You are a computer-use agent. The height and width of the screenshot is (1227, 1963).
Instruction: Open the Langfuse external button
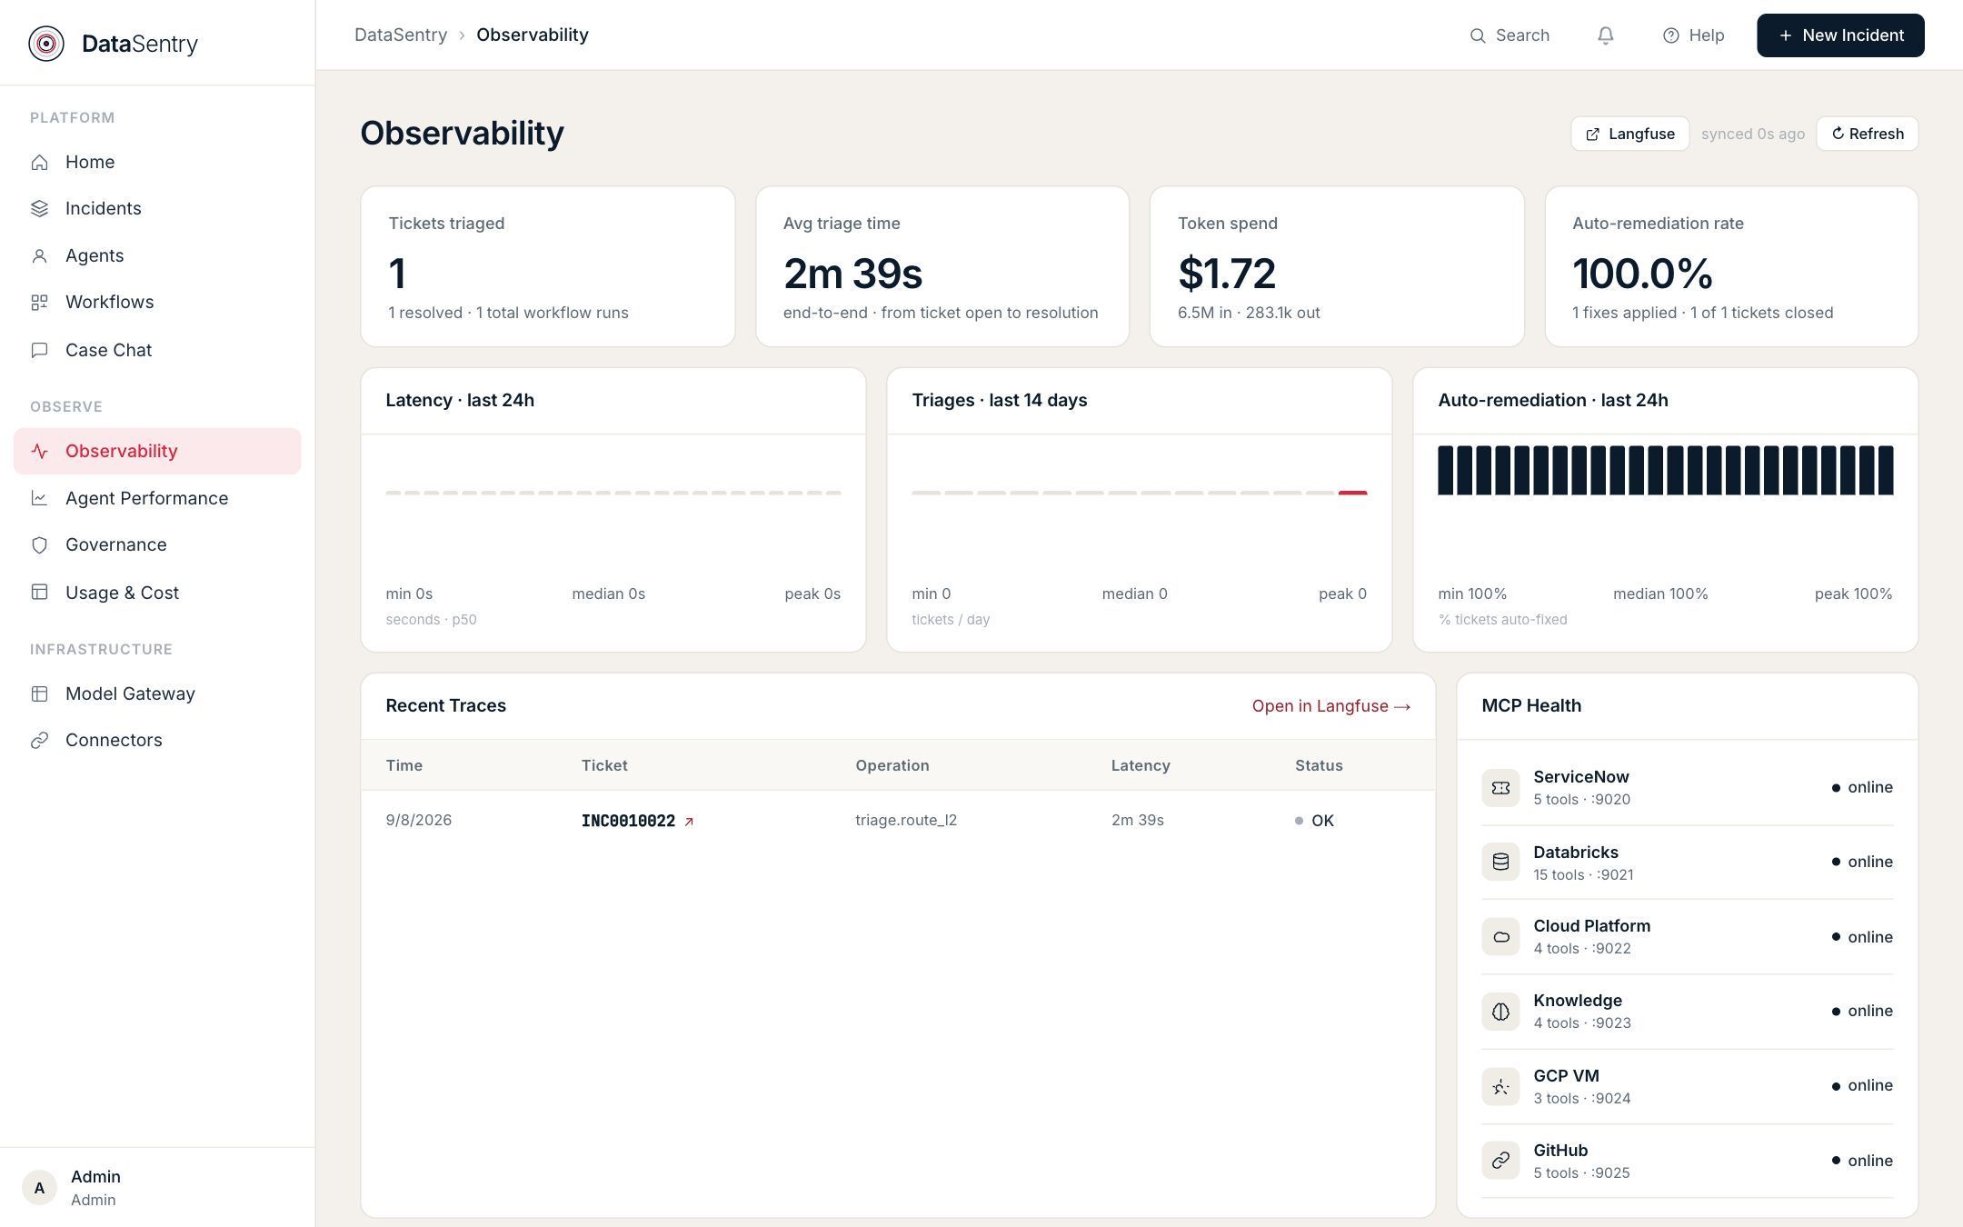coord(1629,134)
